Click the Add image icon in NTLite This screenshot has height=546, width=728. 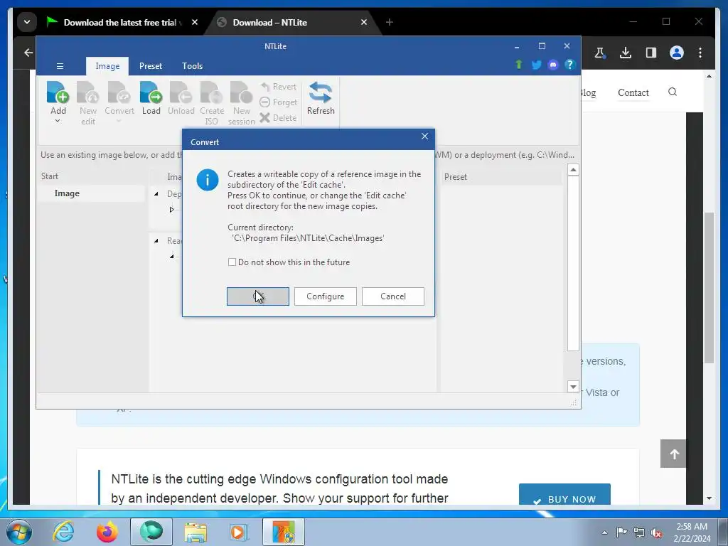coord(58,92)
